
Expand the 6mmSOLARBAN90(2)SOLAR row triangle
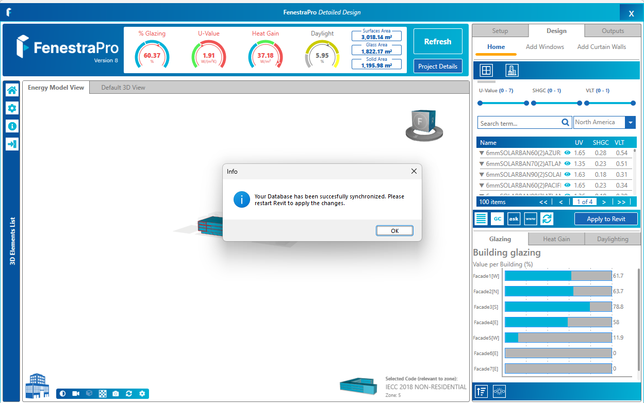click(482, 174)
